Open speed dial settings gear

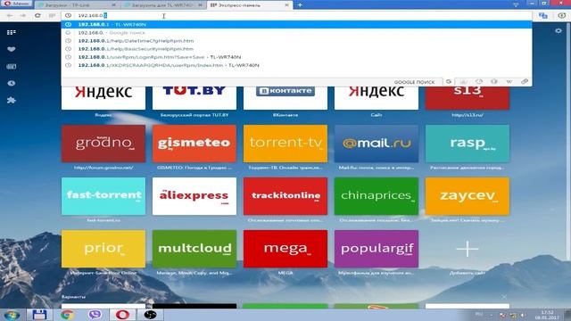pyautogui.click(x=559, y=31)
